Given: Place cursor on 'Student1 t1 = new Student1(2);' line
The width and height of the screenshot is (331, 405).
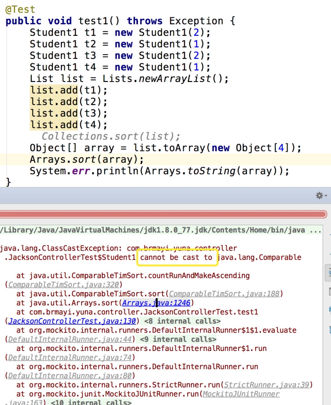Looking at the screenshot, I should click(120, 33).
